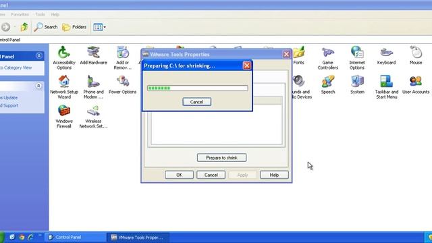Viewport: 432px width, 243px height.
Task: Open the Views dropdown in toolbar
Action: (x=99, y=27)
